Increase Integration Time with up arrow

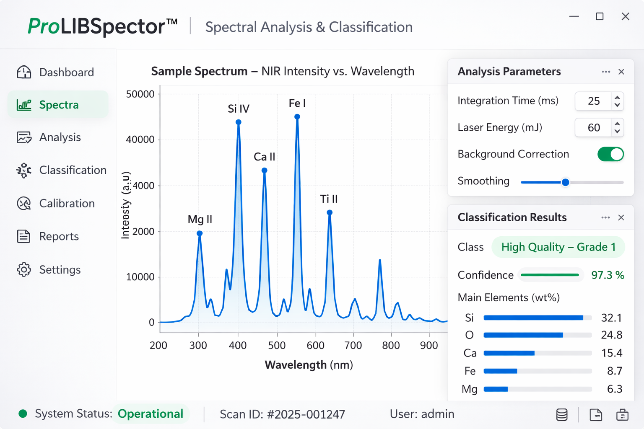(x=617, y=98)
